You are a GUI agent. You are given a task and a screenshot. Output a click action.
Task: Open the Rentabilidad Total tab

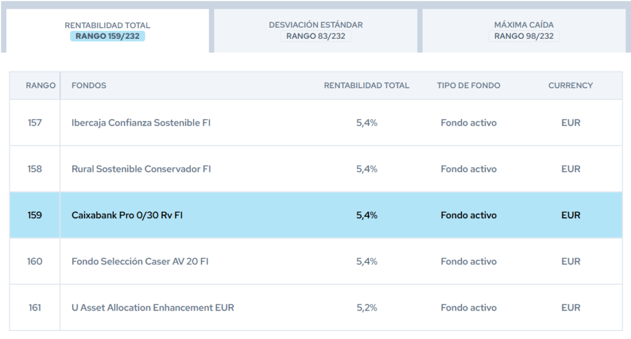107,31
